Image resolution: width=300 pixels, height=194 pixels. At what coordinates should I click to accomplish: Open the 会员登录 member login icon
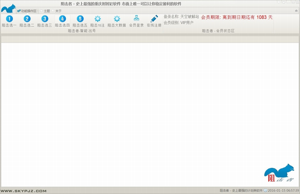click(136, 19)
